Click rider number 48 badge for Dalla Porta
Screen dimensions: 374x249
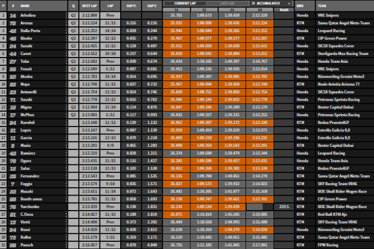12,31
